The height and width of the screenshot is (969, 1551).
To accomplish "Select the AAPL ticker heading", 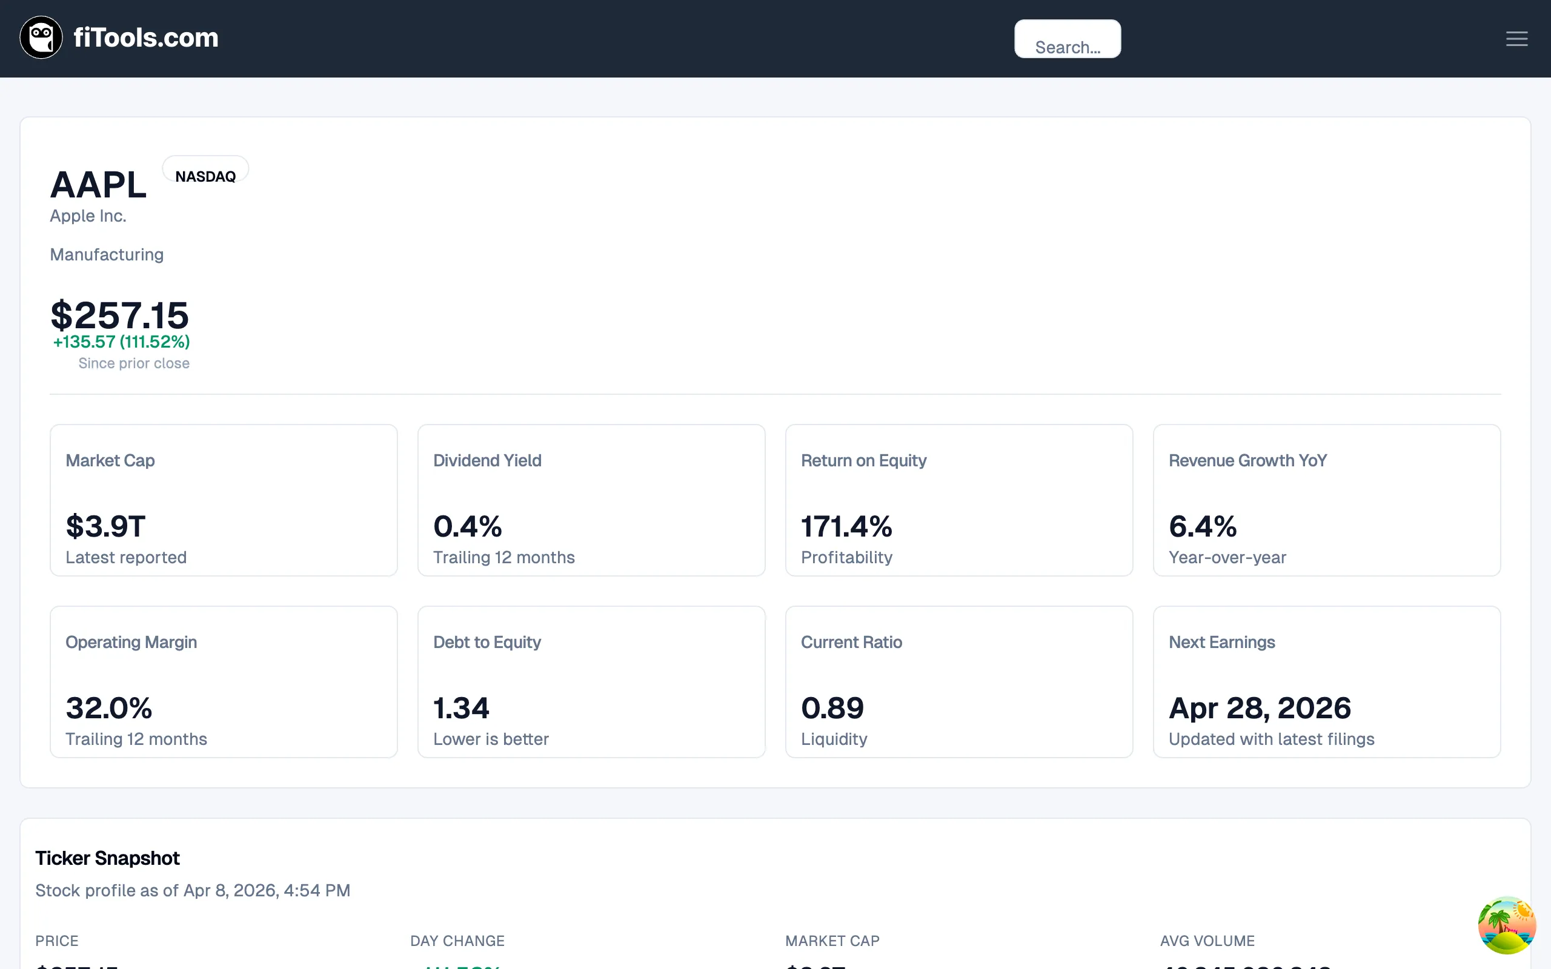I will 99,185.
